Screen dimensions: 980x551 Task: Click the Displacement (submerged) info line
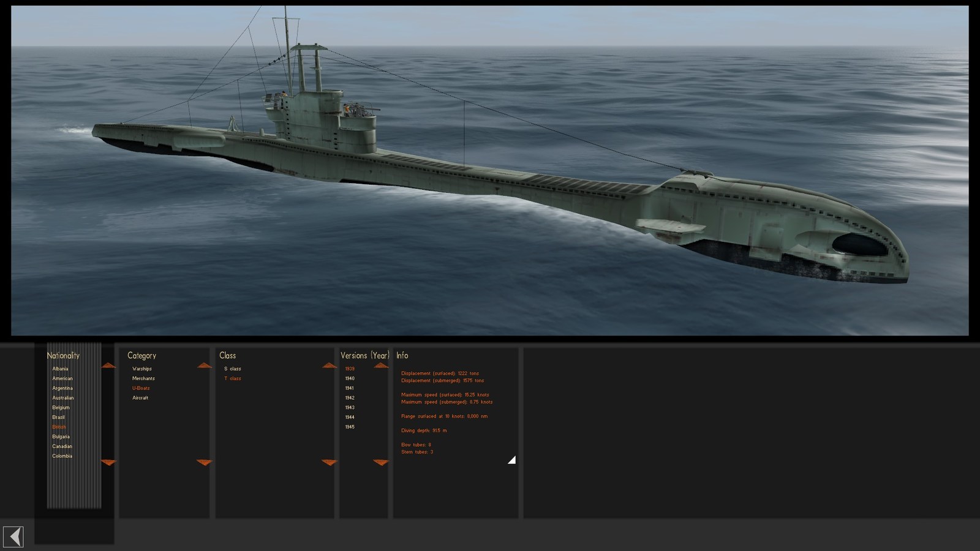point(442,381)
